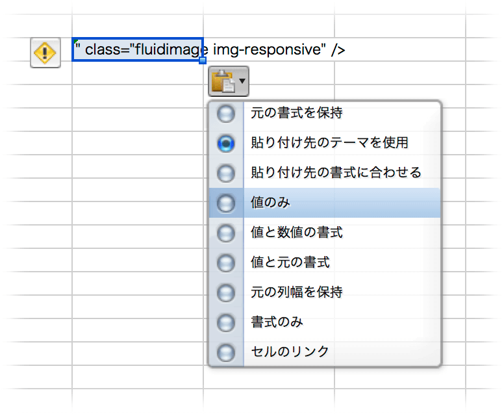Select the 元の列幅を保持 radio button

[x=226, y=293]
